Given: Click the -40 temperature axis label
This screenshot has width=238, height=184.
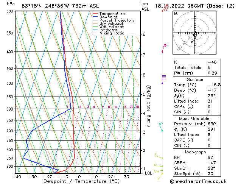Looking at the screenshot, I should [17, 177].
